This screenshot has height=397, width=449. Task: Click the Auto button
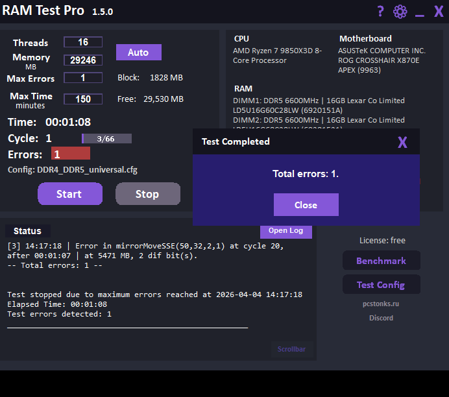pyautogui.click(x=139, y=52)
